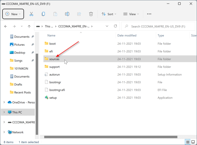Click the bootmgr.efi file icon
Image resolution: width=197 pixels, height=145 pixels.
click(46, 90)
